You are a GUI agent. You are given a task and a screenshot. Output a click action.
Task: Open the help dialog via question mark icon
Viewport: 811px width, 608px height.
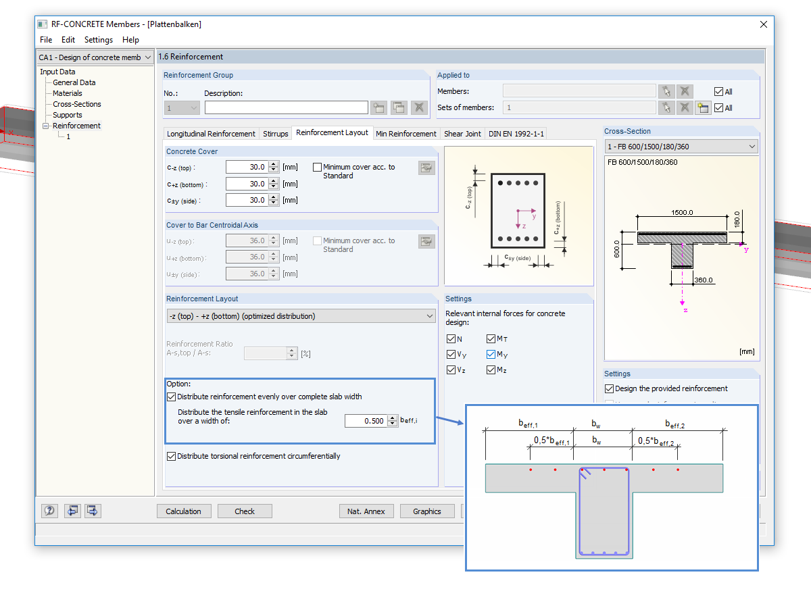(x=49, y=511)
